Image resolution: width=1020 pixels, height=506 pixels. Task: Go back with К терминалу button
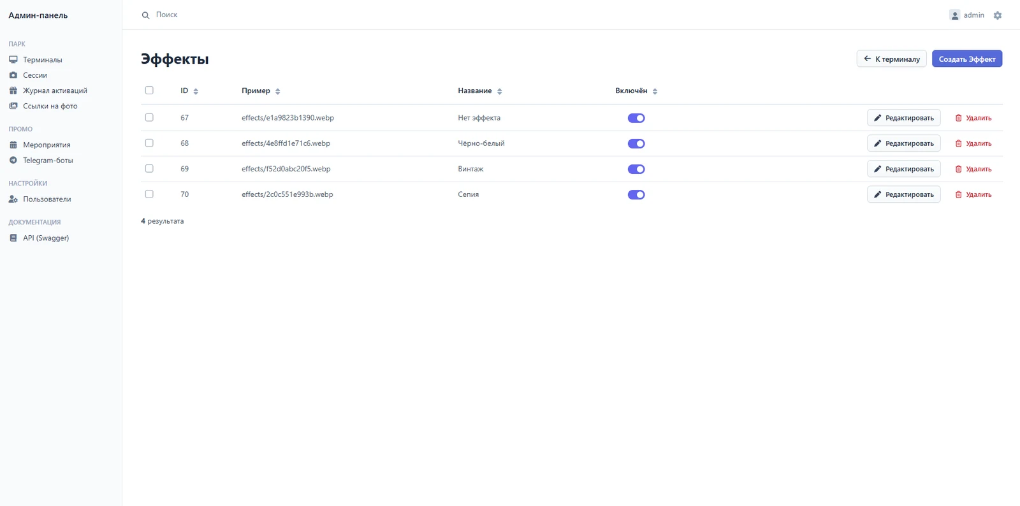(x=891, y=59)
